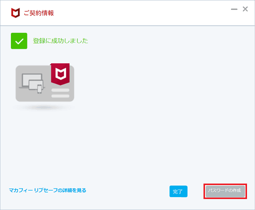Image resolution: width=255 pixels, height=210 pixels.
Task: Click the パスワードの作成 button
Action: tap(225, 191)
